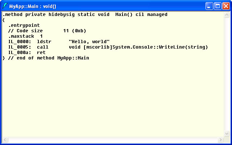Click the ldstr instruction at IL_0000

coord(44,42)
